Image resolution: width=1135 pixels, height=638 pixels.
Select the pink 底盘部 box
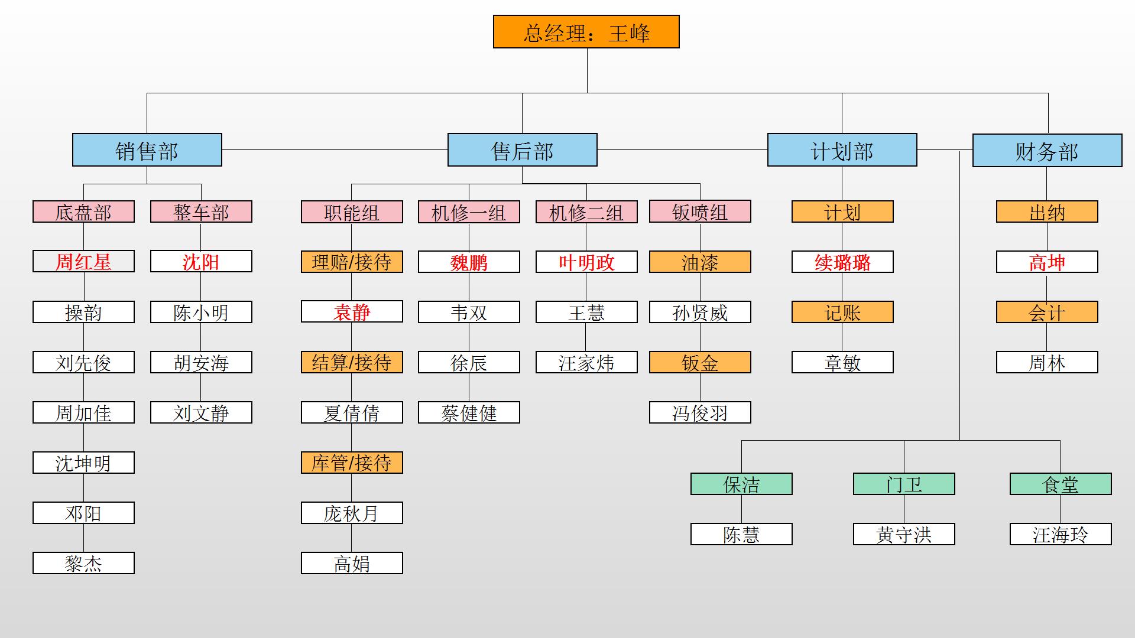[83, 211]
